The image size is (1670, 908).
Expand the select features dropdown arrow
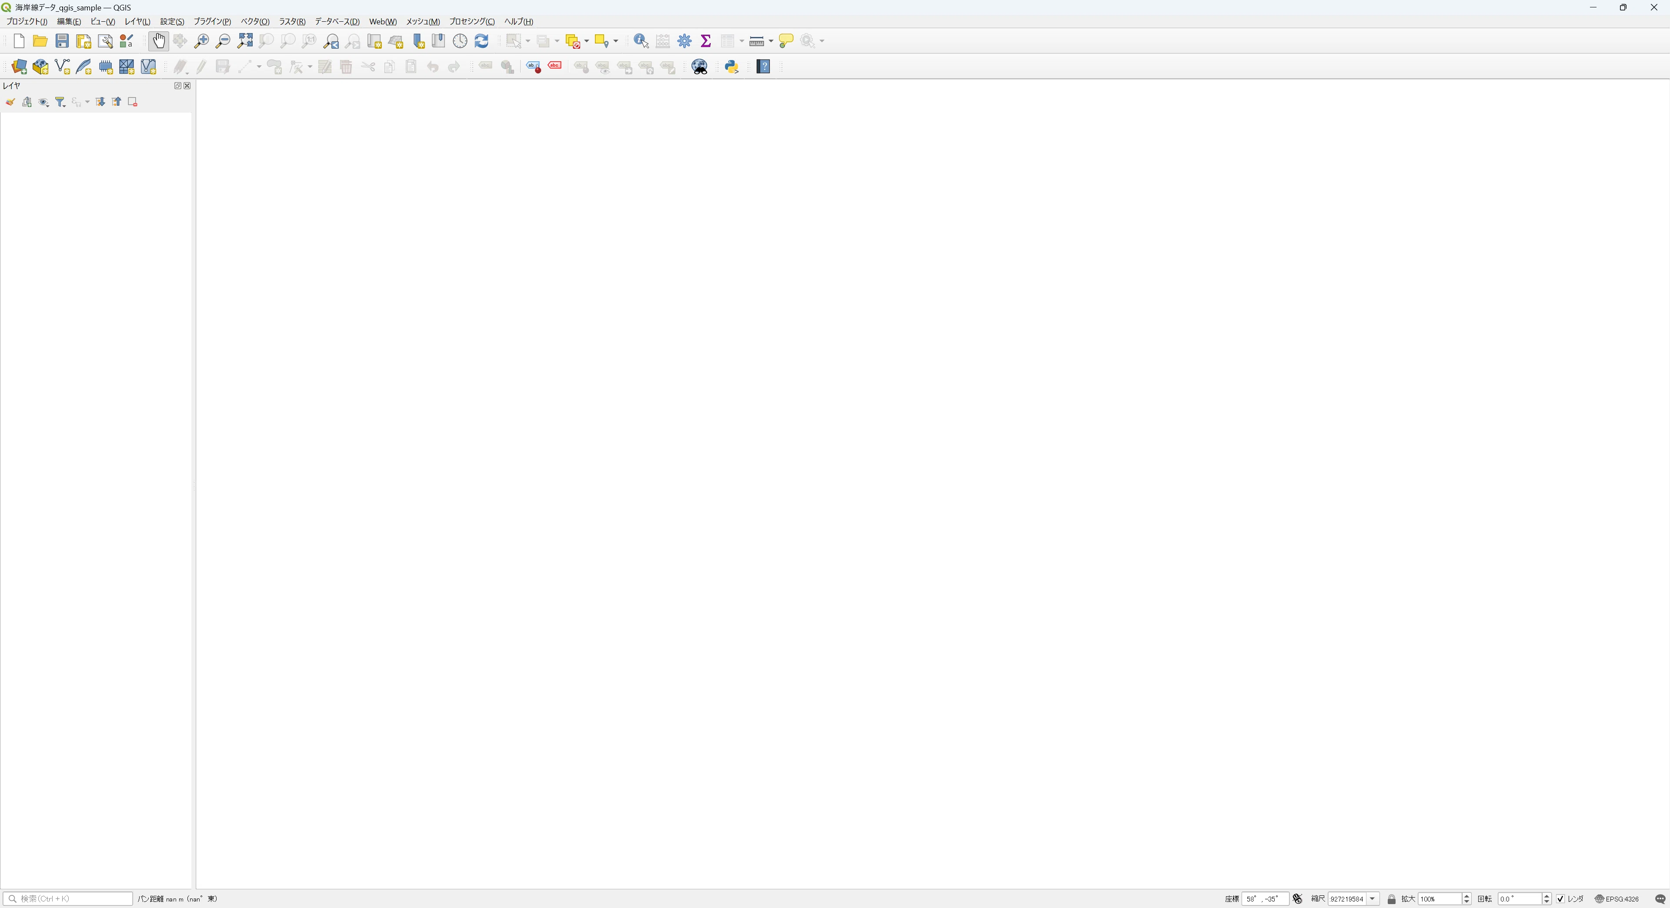point(528,41)
